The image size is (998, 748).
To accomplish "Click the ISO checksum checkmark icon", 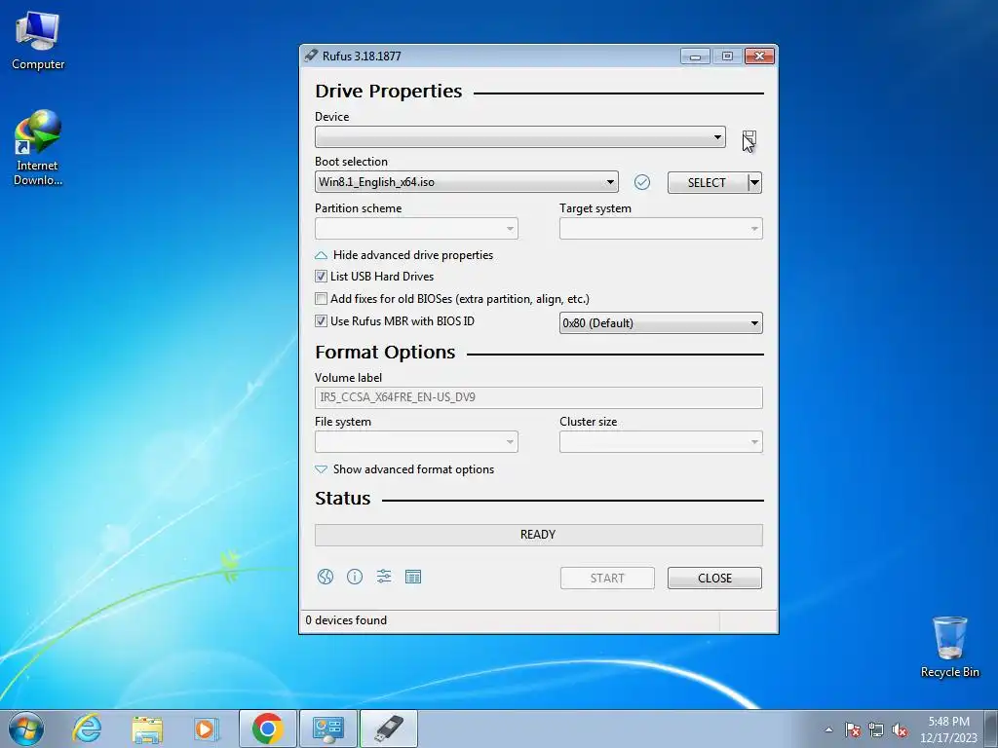I will coord(642,182).
